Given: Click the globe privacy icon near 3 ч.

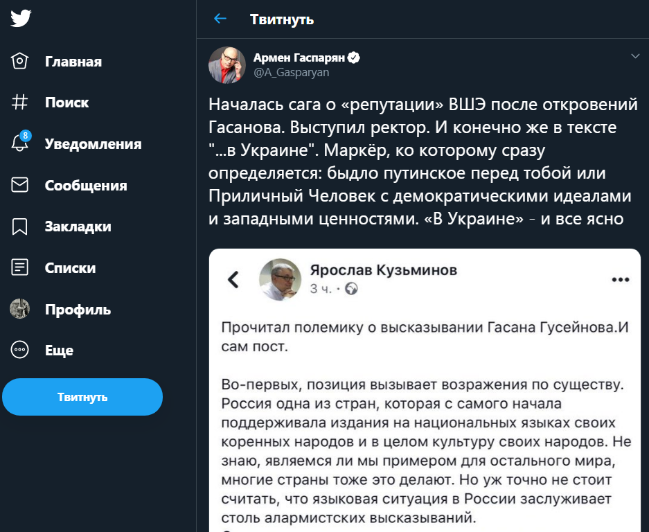Looking at the screenshot, I should click(352, 288).
